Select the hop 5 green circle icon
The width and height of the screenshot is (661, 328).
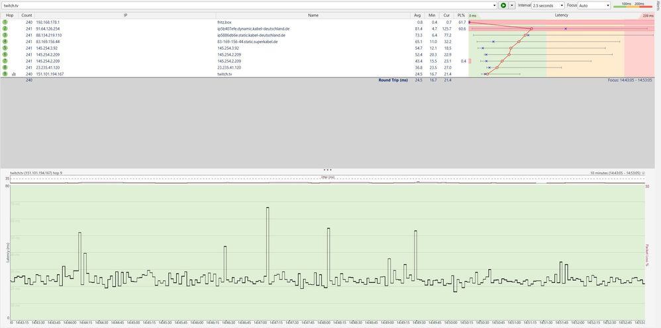point(5,48)
